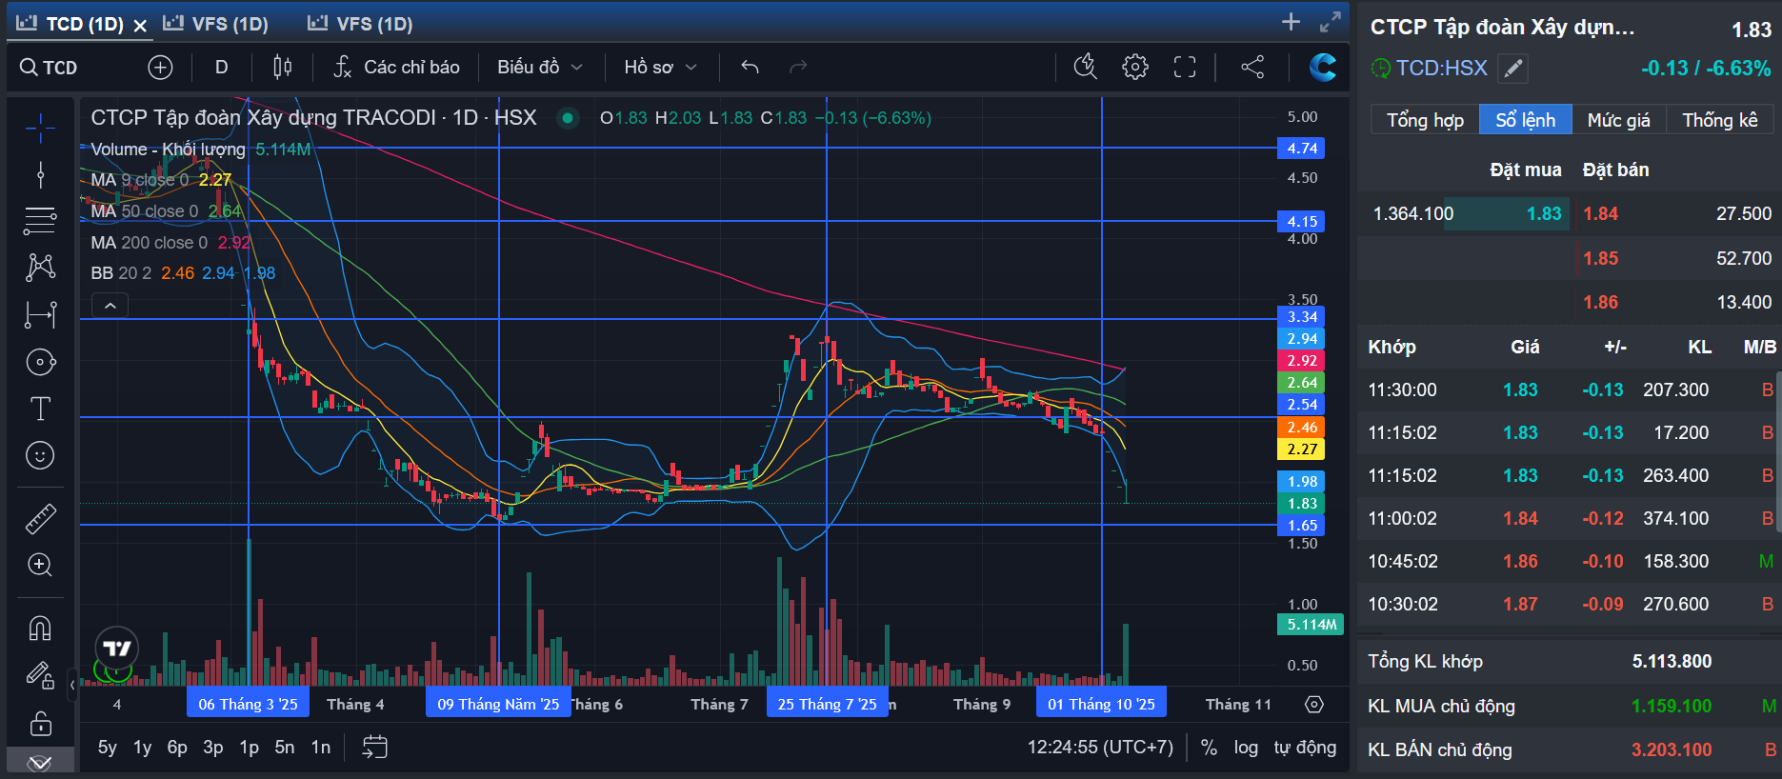1782x779 pixels.
Task: Click the compare or add symbol icon
Action: pyautogui.click(x=160, y=68)
